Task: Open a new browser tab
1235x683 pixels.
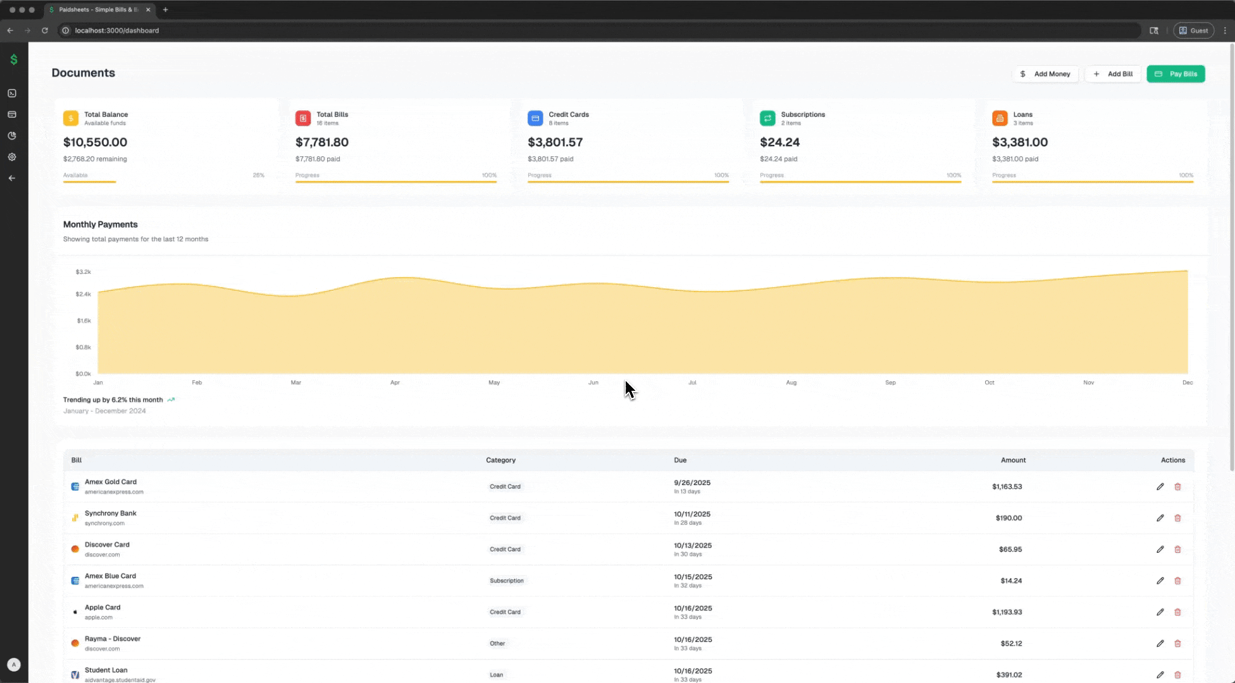Action: coord(166,10)
